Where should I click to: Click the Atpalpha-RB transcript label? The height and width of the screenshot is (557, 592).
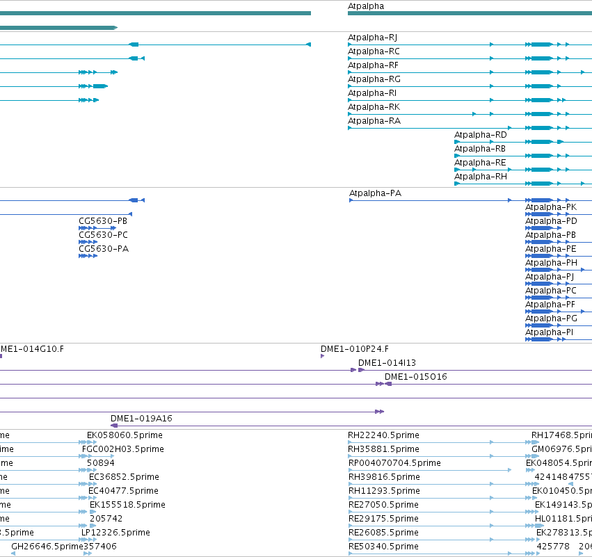479,149
